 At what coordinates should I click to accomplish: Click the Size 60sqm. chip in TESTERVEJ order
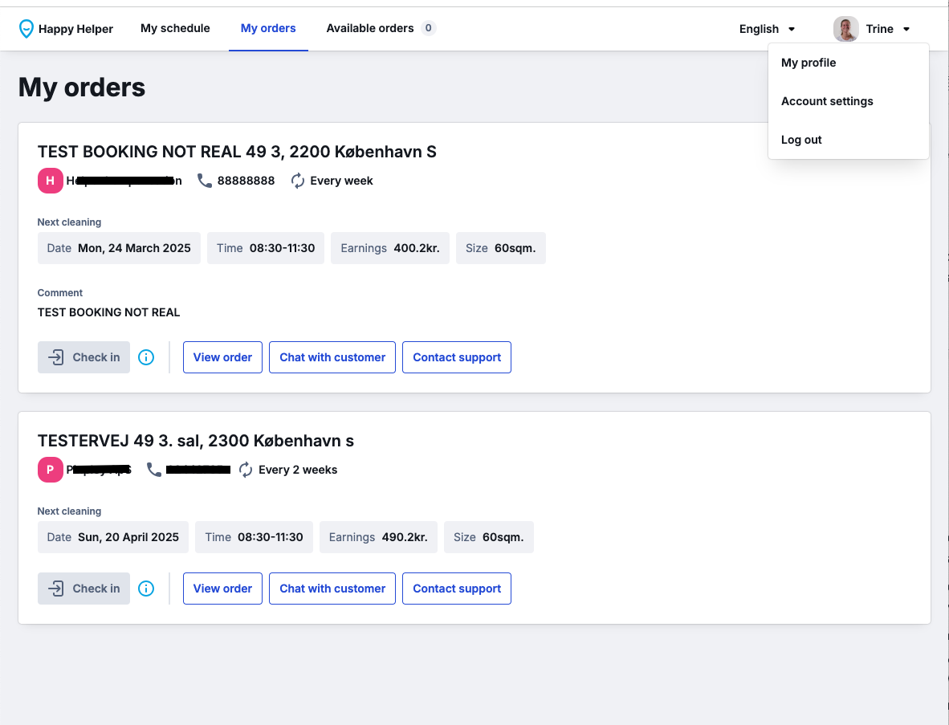488,537
